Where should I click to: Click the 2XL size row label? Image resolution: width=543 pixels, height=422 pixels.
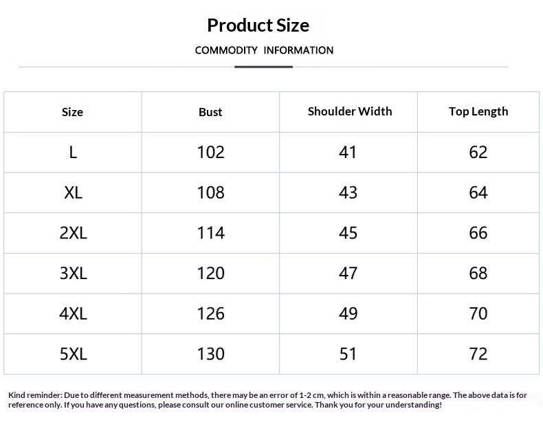[73, 233]
